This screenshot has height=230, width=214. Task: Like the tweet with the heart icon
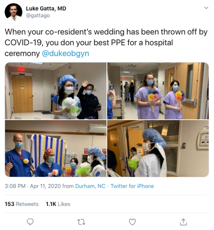click(x=132, y=222)
